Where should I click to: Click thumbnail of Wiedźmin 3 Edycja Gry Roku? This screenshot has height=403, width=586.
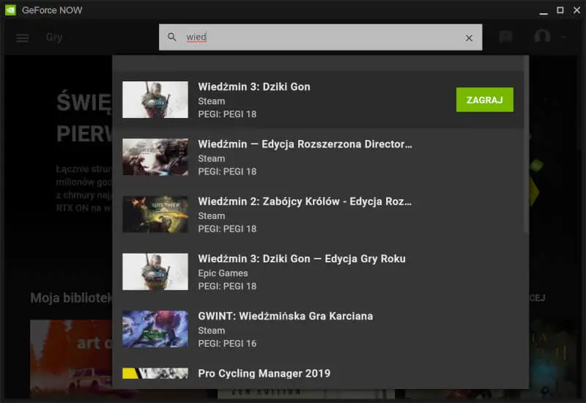pyautogui.click(x=155, y=272)
